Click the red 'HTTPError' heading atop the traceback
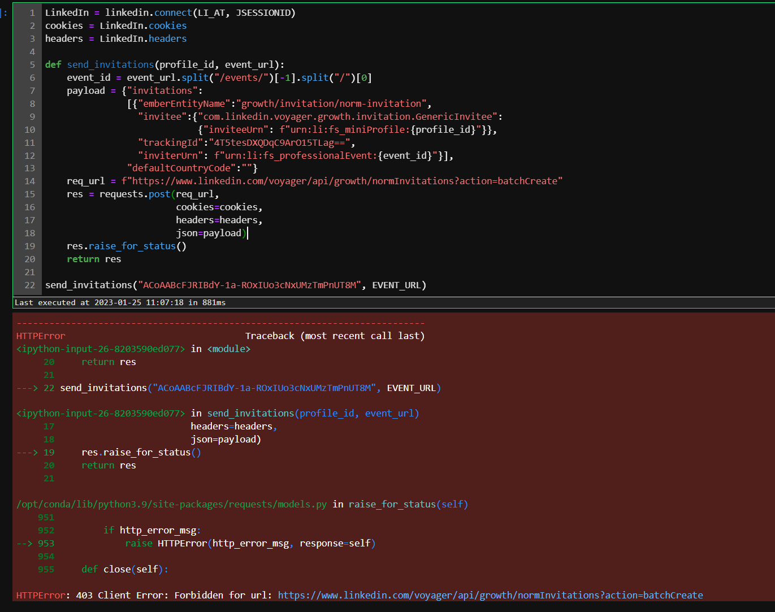 pos(41,336)
